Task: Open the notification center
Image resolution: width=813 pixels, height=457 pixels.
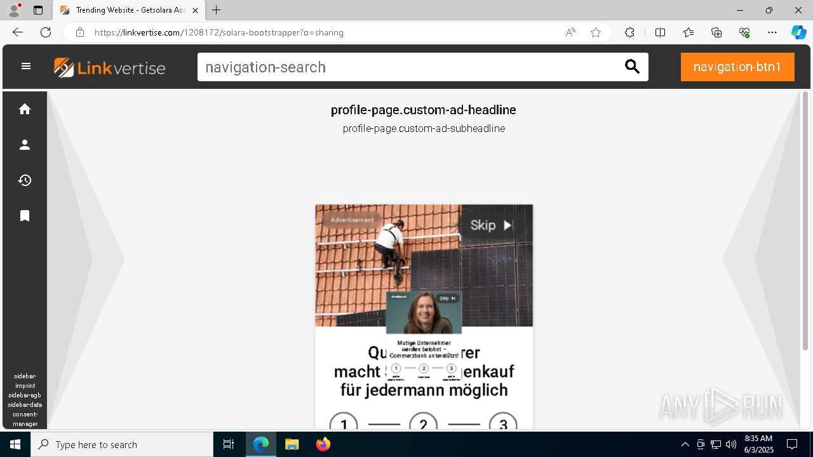Action: 792,444
